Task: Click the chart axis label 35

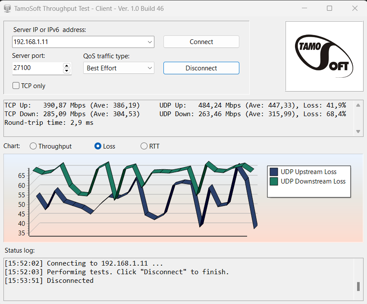Action: [x=22, y=233]
